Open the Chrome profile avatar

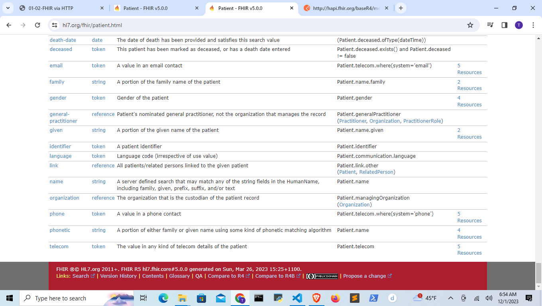click(x=518, y=25)
